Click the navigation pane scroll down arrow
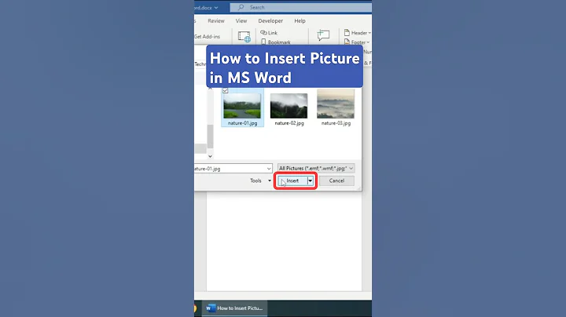The image size is (566, 317). 210,156
